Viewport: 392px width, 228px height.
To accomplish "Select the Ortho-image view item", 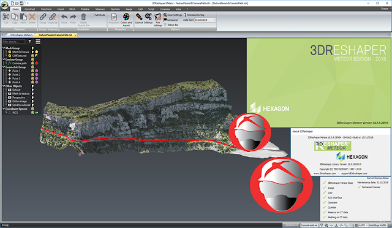I will point(20,101).
